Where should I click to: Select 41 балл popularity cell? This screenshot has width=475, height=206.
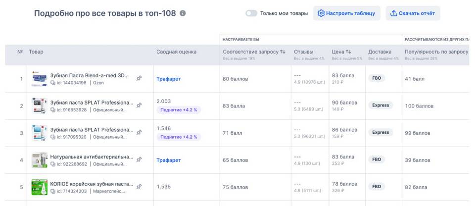pyautogui.click(x=415, y=79)
